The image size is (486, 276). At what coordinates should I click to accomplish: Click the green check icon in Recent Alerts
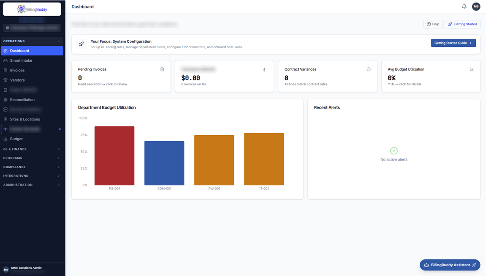[x=394, y=151]
